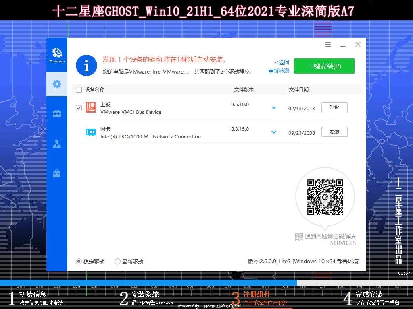The width and height of the screenshot is (413, 309).
Task: Click Intel(R) PRO/1000 MT Network Connection text
Action: 151,137
